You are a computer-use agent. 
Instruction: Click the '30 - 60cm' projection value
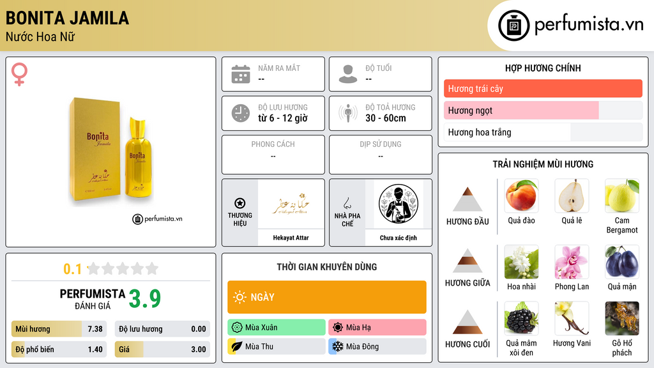[386, 118]
